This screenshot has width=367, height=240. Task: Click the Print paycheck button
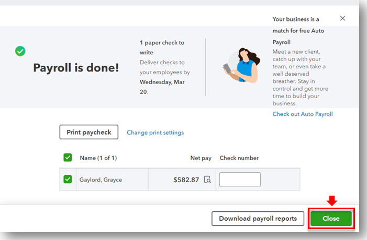point(89,132)
